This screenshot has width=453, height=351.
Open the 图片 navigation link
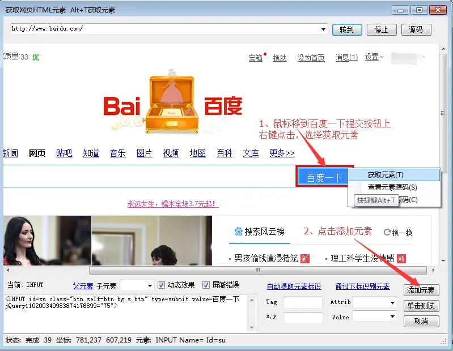[x=144, y=153]
